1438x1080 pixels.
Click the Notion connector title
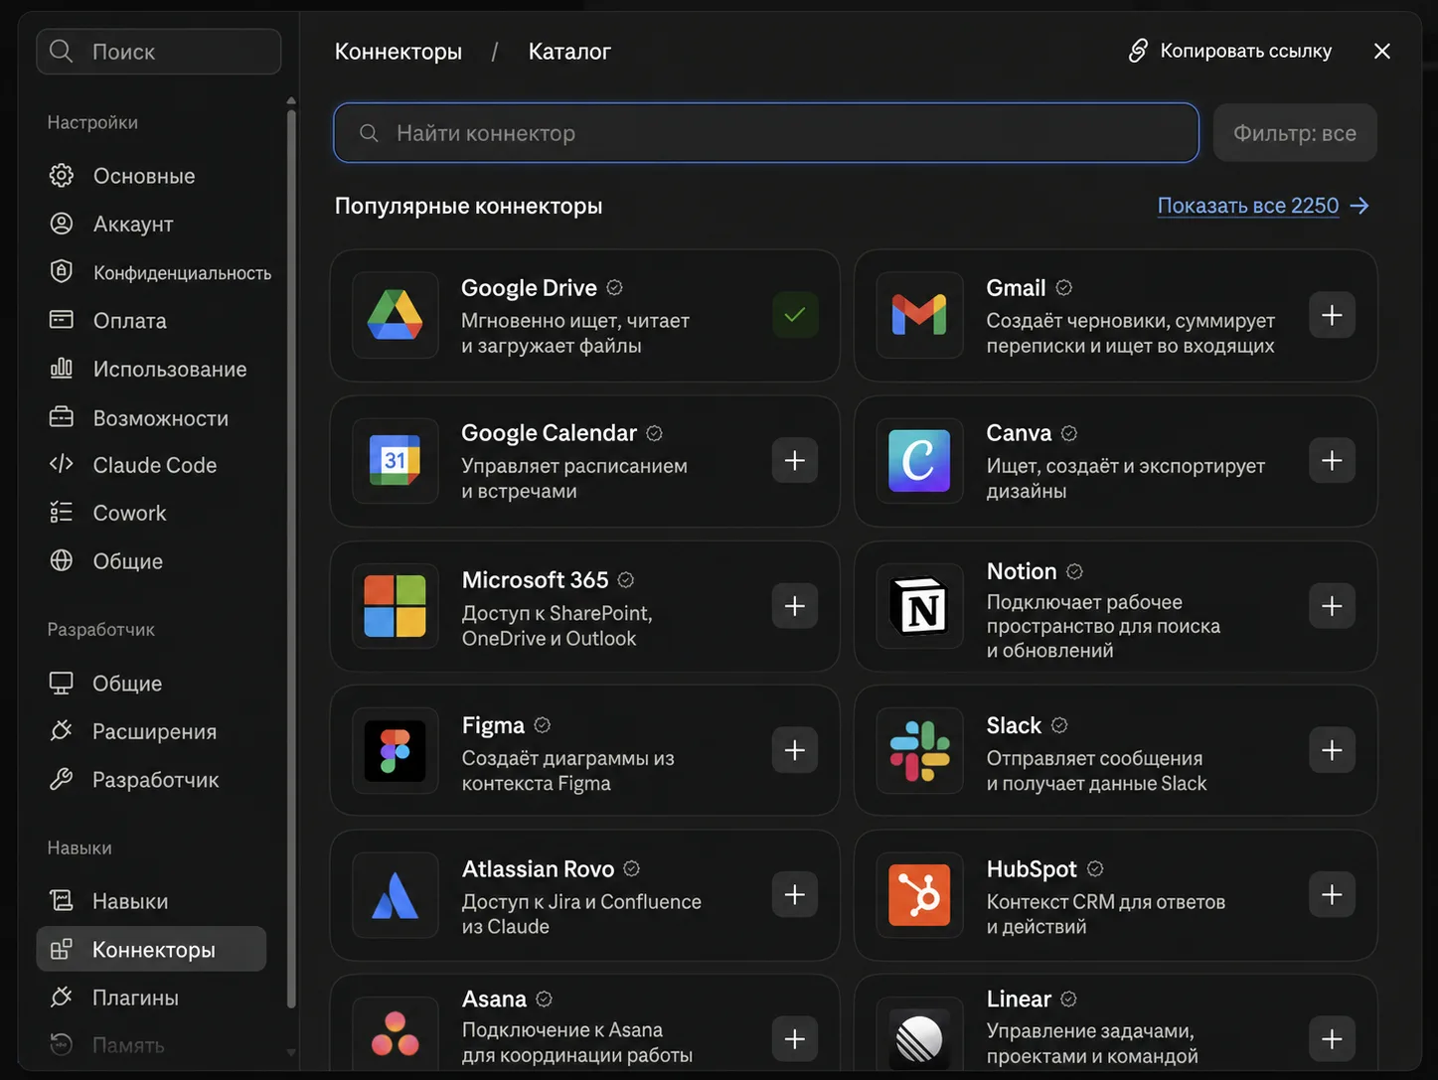pos(1022,571)
